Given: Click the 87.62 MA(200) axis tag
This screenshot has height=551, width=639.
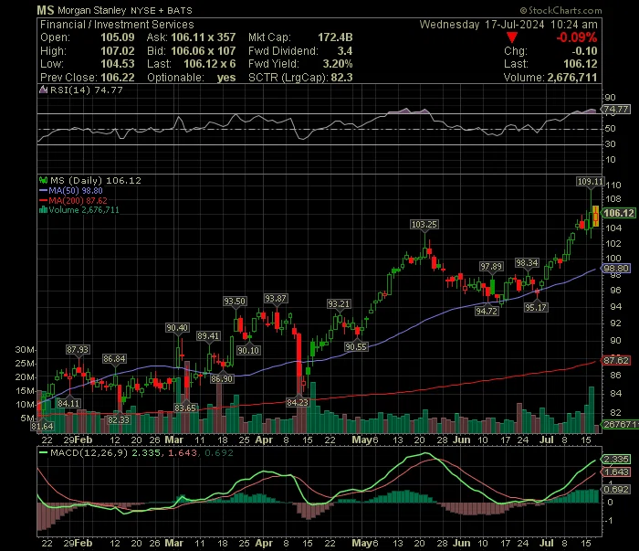Looking at the screenshot, I should click(616, 361).
